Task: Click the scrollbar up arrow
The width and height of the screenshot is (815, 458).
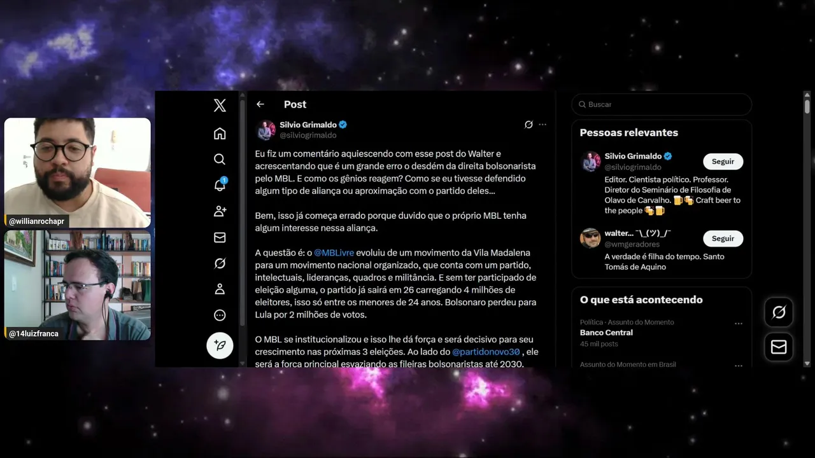Action: [x=807, y=95]
